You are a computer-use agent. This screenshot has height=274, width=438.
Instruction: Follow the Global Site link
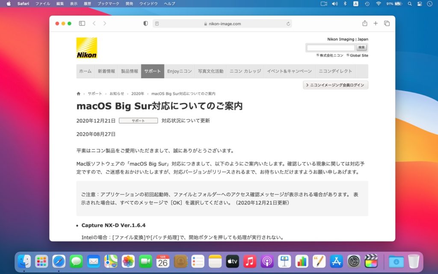click(x=359, y=55)
